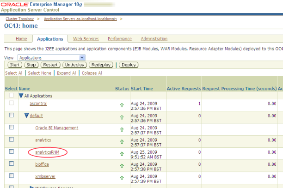
Task: Click the Collapse All link
Action: tap(92, 73)
